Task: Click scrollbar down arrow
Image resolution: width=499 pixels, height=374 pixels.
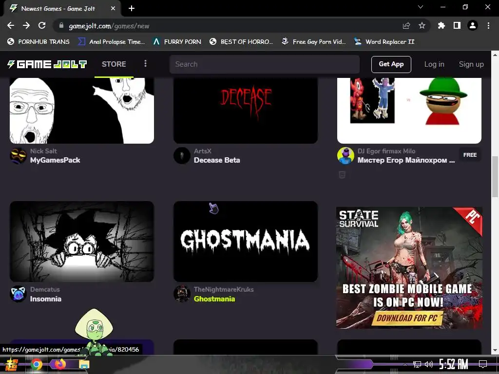Action: point(495,351)
